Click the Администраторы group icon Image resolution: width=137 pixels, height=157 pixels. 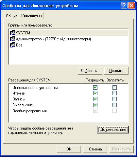click(x=12, y=39)
